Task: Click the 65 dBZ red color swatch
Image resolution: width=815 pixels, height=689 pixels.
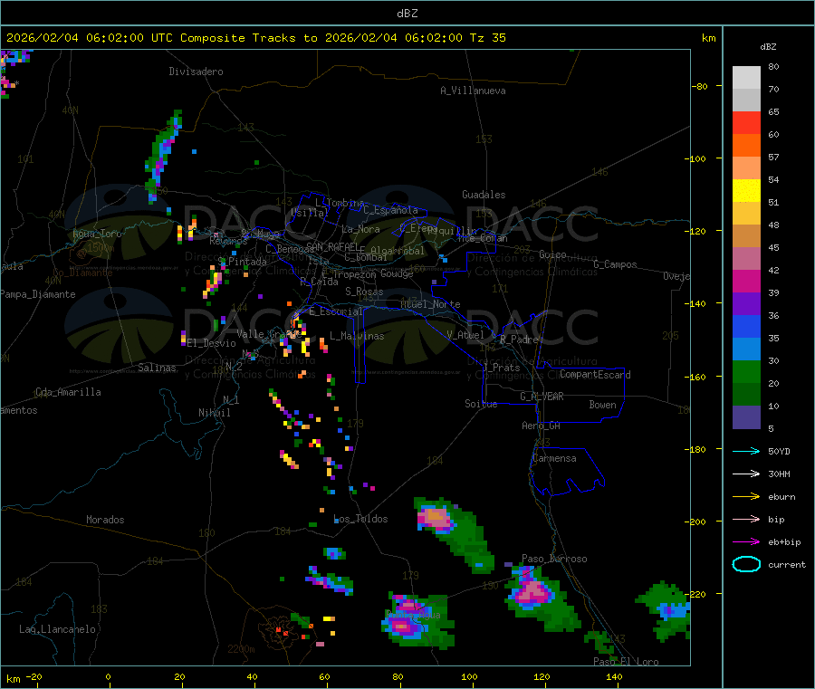Action: pos(746,122)
